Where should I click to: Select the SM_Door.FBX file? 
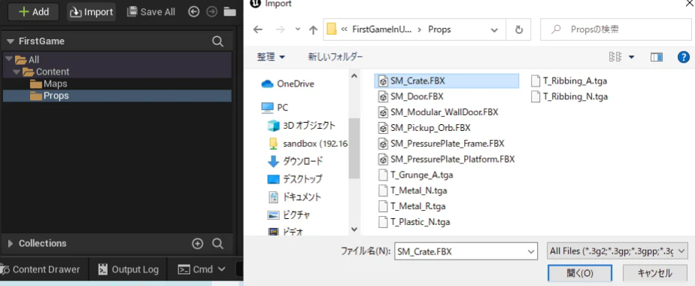click(x=411, y=96)
